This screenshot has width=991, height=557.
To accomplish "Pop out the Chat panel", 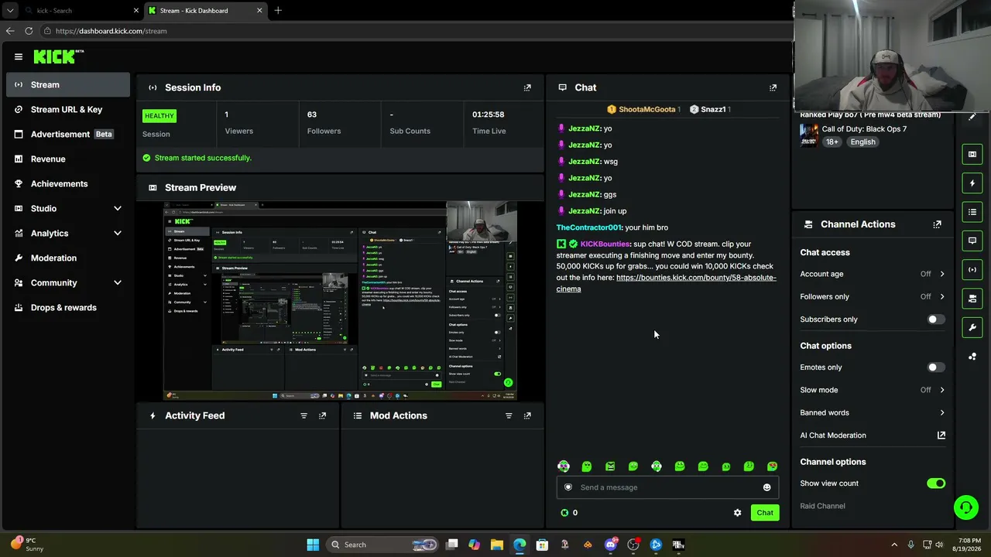I will 773,87.
